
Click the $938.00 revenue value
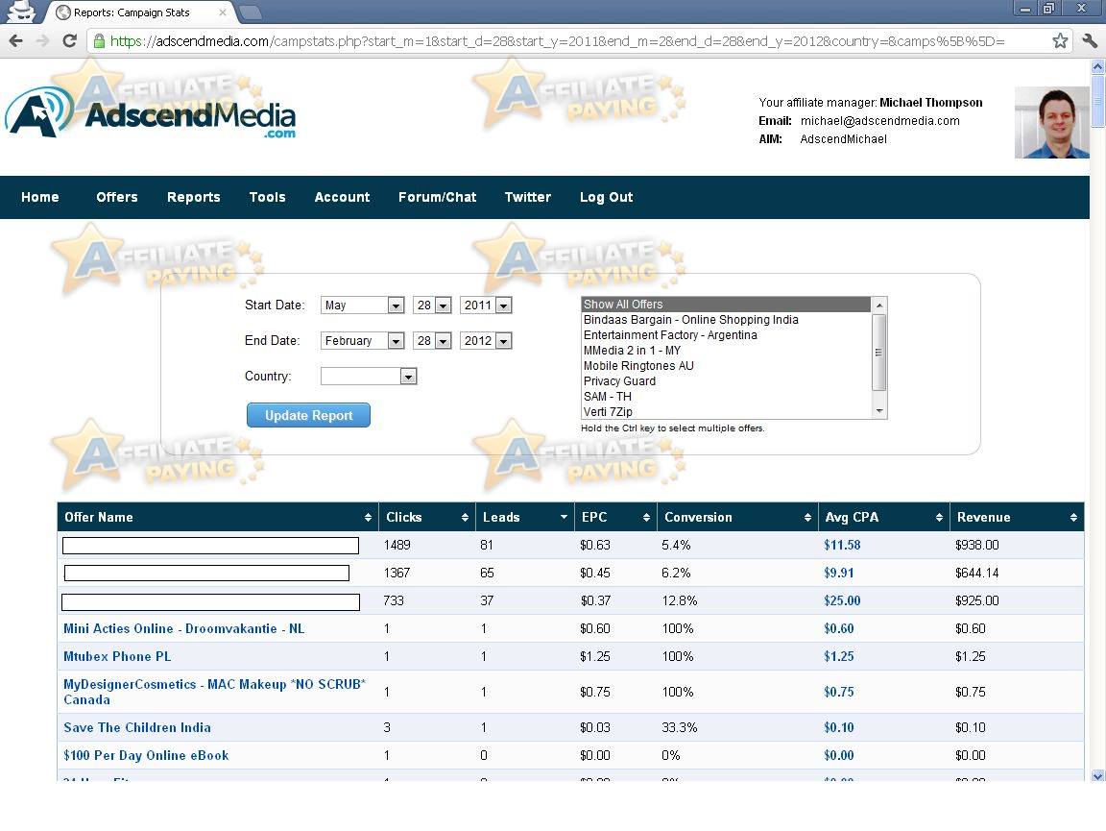[977, 545]
